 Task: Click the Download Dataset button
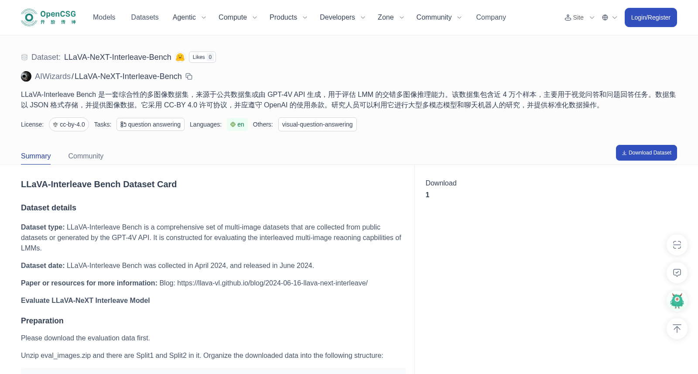647,153
